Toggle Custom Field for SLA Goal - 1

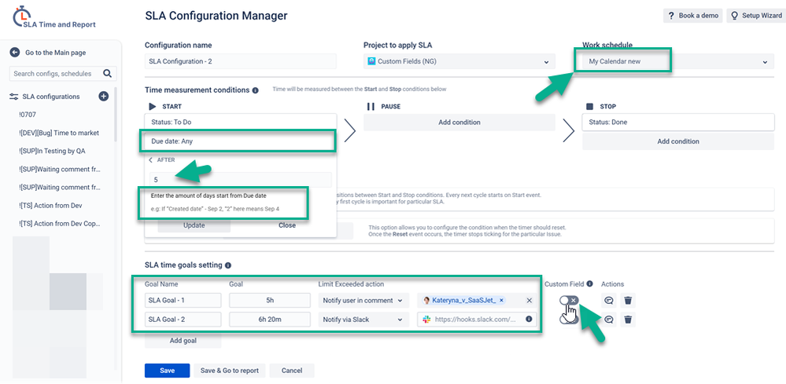click(570, 300)
